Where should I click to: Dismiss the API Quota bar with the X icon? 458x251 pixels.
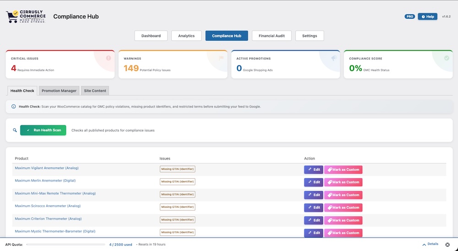pyautogui.click(x=447, y=245)
